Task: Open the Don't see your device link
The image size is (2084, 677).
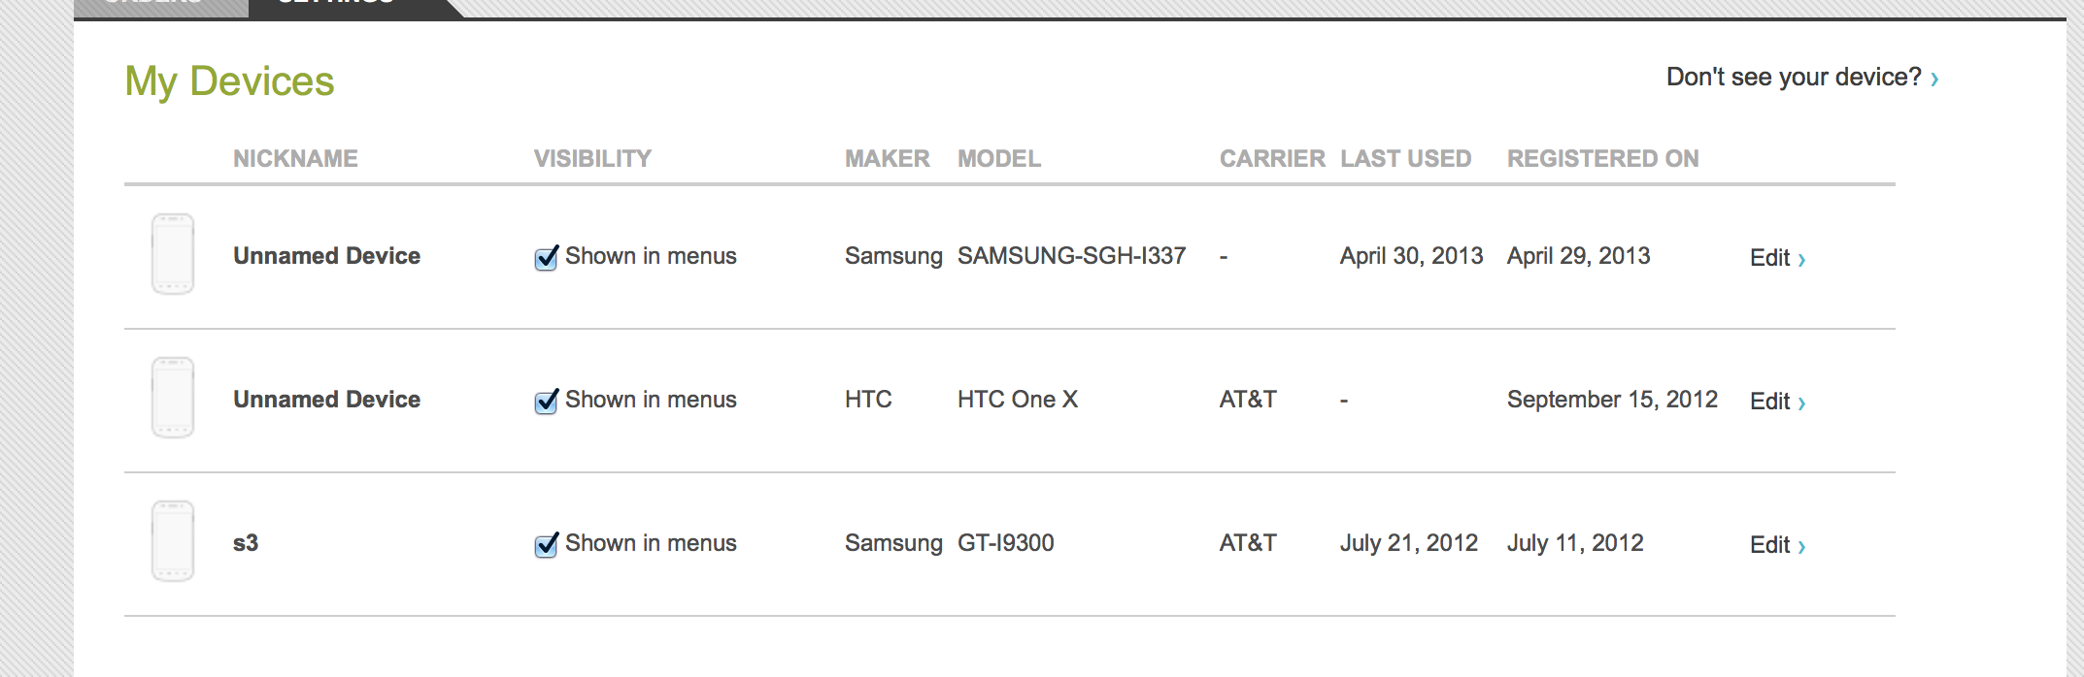Action: [1802, 77]
